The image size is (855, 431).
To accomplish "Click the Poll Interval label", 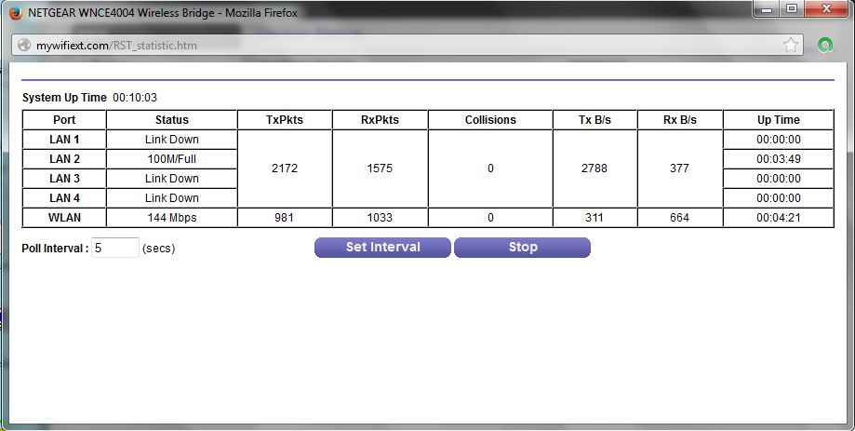I will pyautogui.click(x=55, y=249).
